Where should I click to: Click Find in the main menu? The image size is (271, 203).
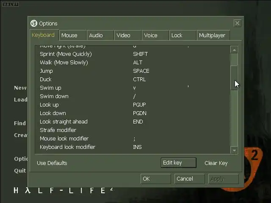click(x=20, y=123)
